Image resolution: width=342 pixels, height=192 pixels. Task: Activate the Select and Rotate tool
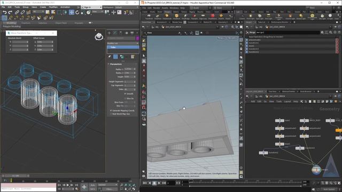[x=77, y=12]
